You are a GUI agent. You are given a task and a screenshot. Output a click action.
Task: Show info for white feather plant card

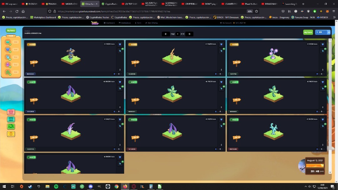[x=120, y=145]
